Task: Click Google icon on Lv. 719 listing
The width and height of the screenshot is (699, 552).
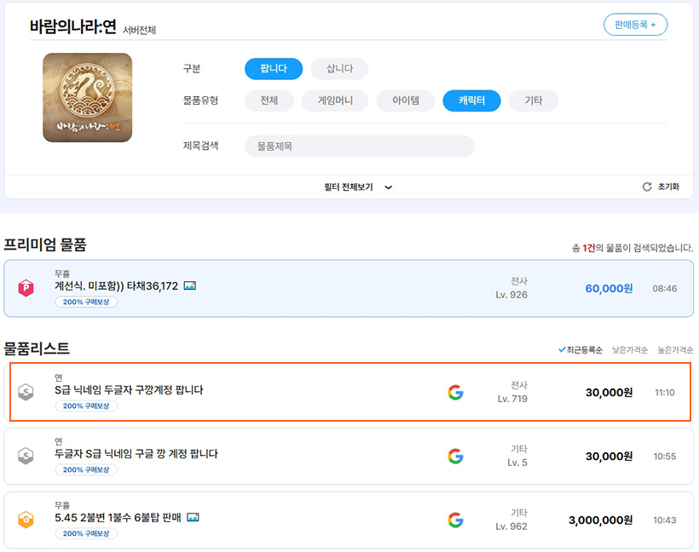Action: point(455,393)
